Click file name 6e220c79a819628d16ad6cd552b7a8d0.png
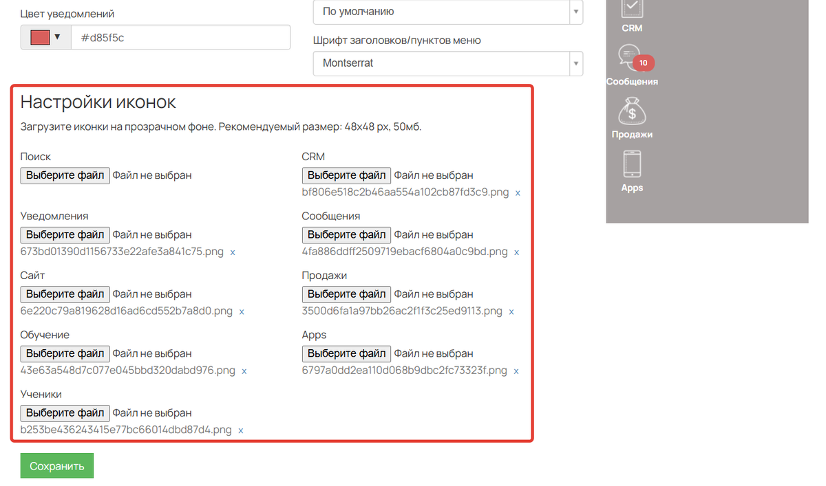 (127, 311)
